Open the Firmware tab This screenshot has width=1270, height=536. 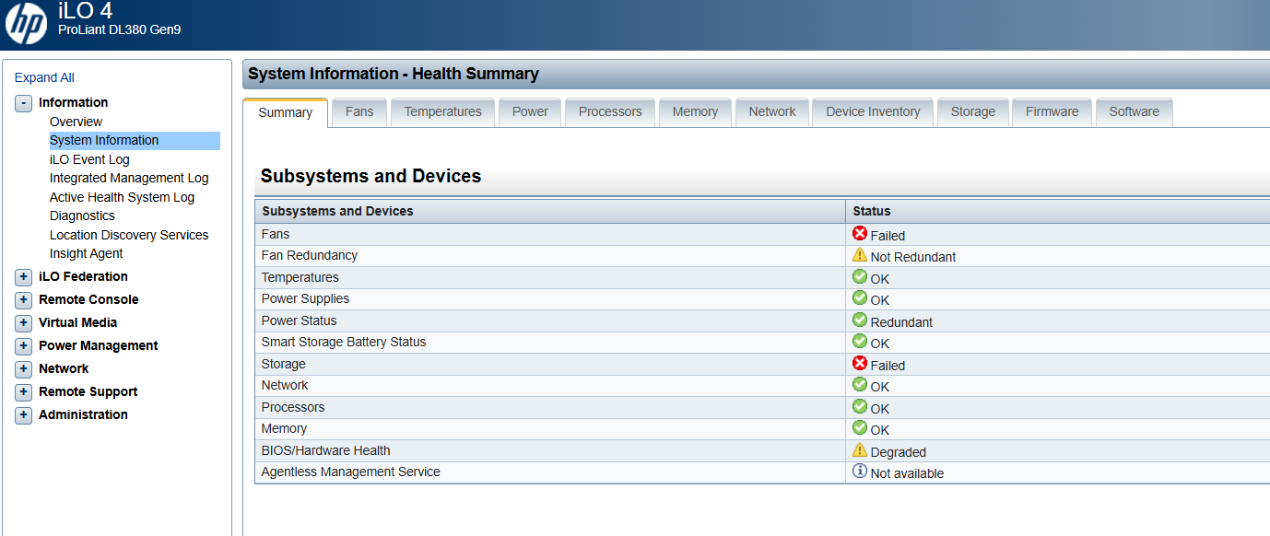1052,111
